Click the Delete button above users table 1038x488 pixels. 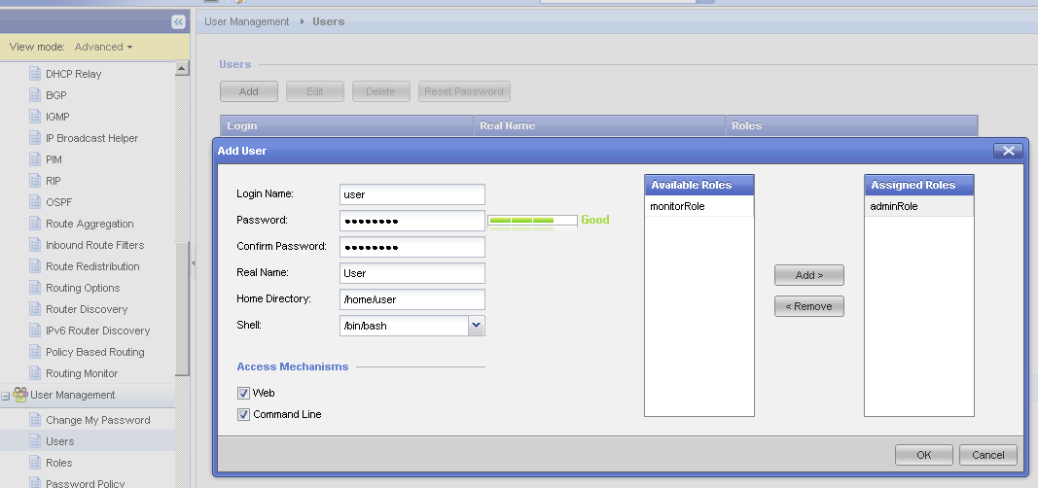coord(380,91)
